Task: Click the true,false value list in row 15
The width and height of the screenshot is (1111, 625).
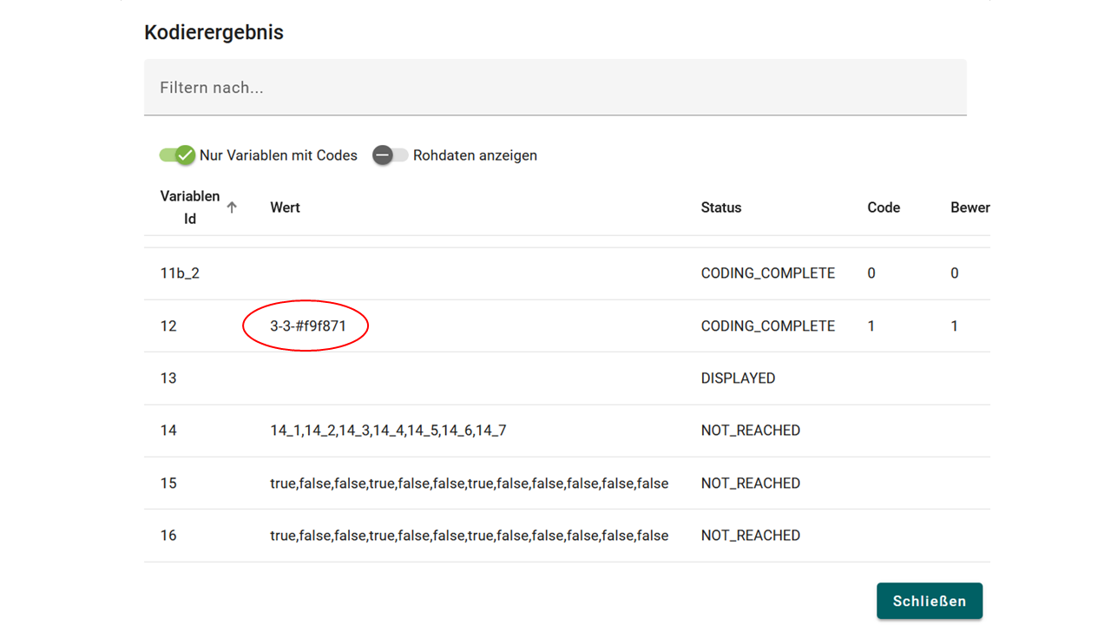Action: point(470,483)
